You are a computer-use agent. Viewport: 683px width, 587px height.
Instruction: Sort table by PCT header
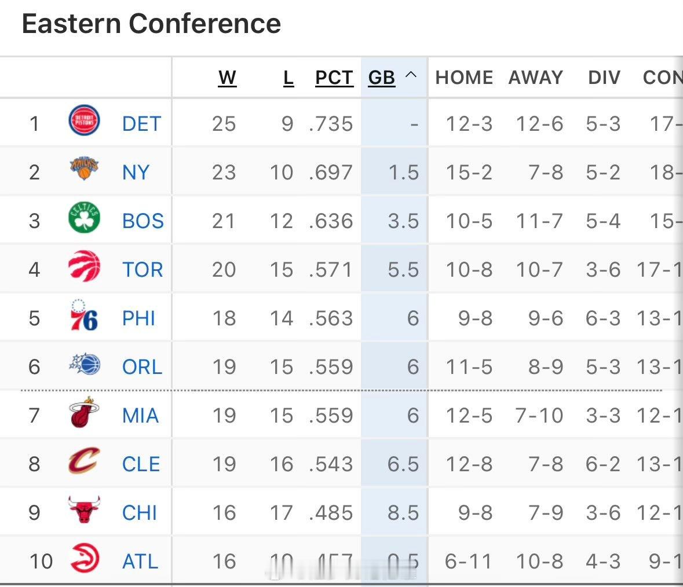point(334,78)
